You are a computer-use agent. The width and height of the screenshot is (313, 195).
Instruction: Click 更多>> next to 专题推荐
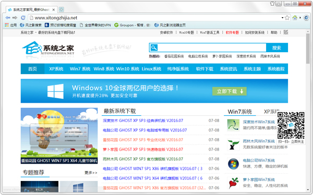click(91, 173)
